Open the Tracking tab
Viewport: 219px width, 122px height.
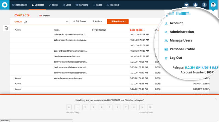pos(113,5)
